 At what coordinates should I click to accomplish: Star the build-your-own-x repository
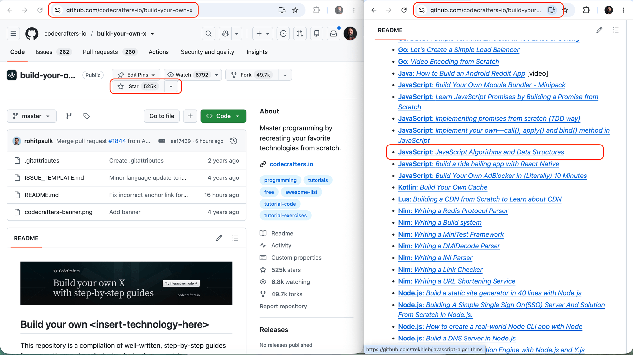coord(138,86)
